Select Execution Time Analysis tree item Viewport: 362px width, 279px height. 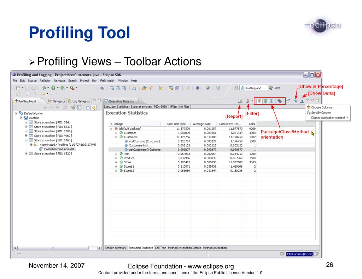click(59, 149)
